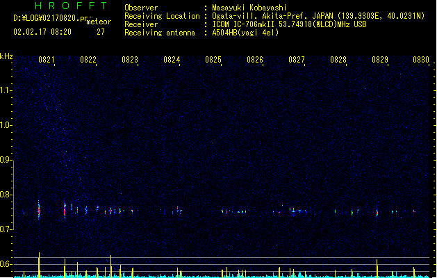The width and height of the screenshot is (437, 278).
Task: Click the 0828 time marker
Action: [x=338, y=60]
